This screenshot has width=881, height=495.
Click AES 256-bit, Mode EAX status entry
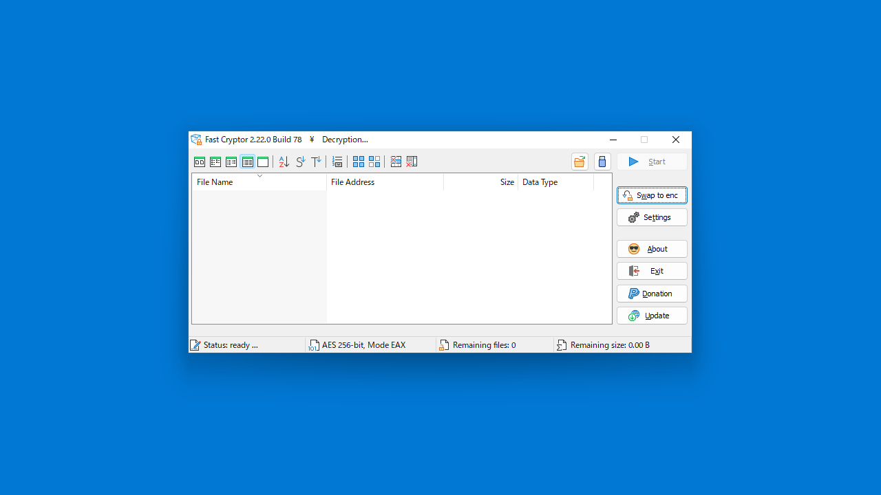(363, 345)
